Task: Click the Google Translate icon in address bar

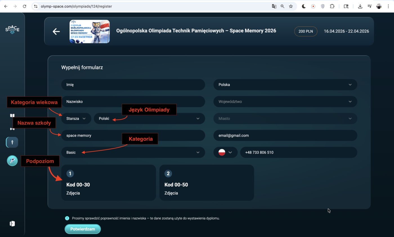Action: point(274,6)
